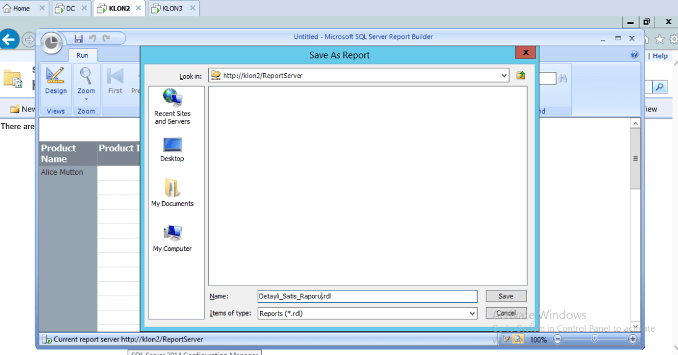The image size is (678, 355).
Task: Click the save icon in quick access toolbar
Action: point(79,38)
